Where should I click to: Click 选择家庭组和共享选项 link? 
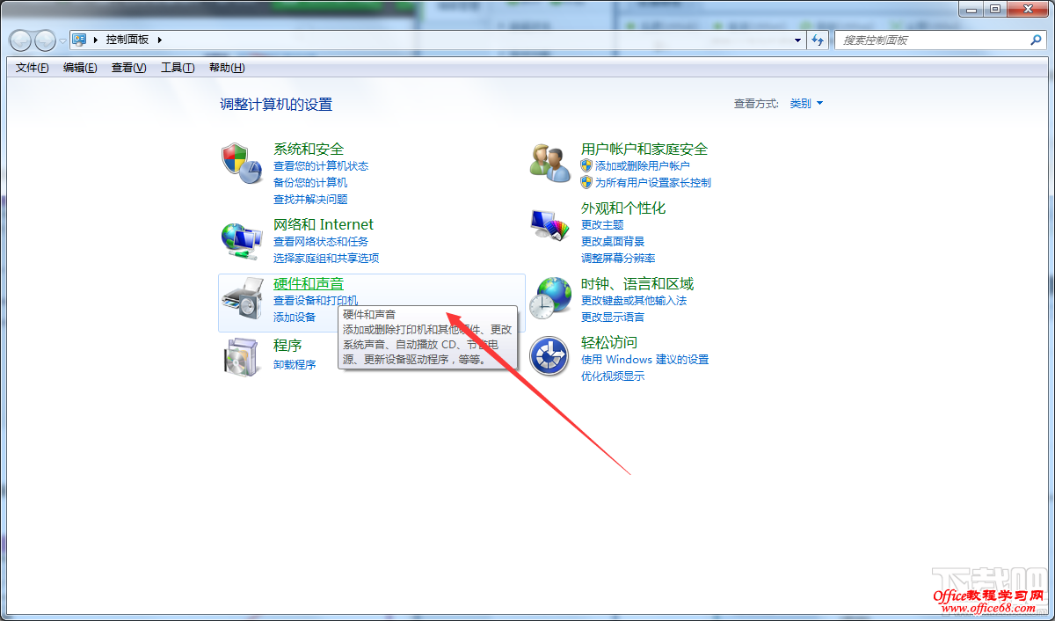(x=326, y=258)
